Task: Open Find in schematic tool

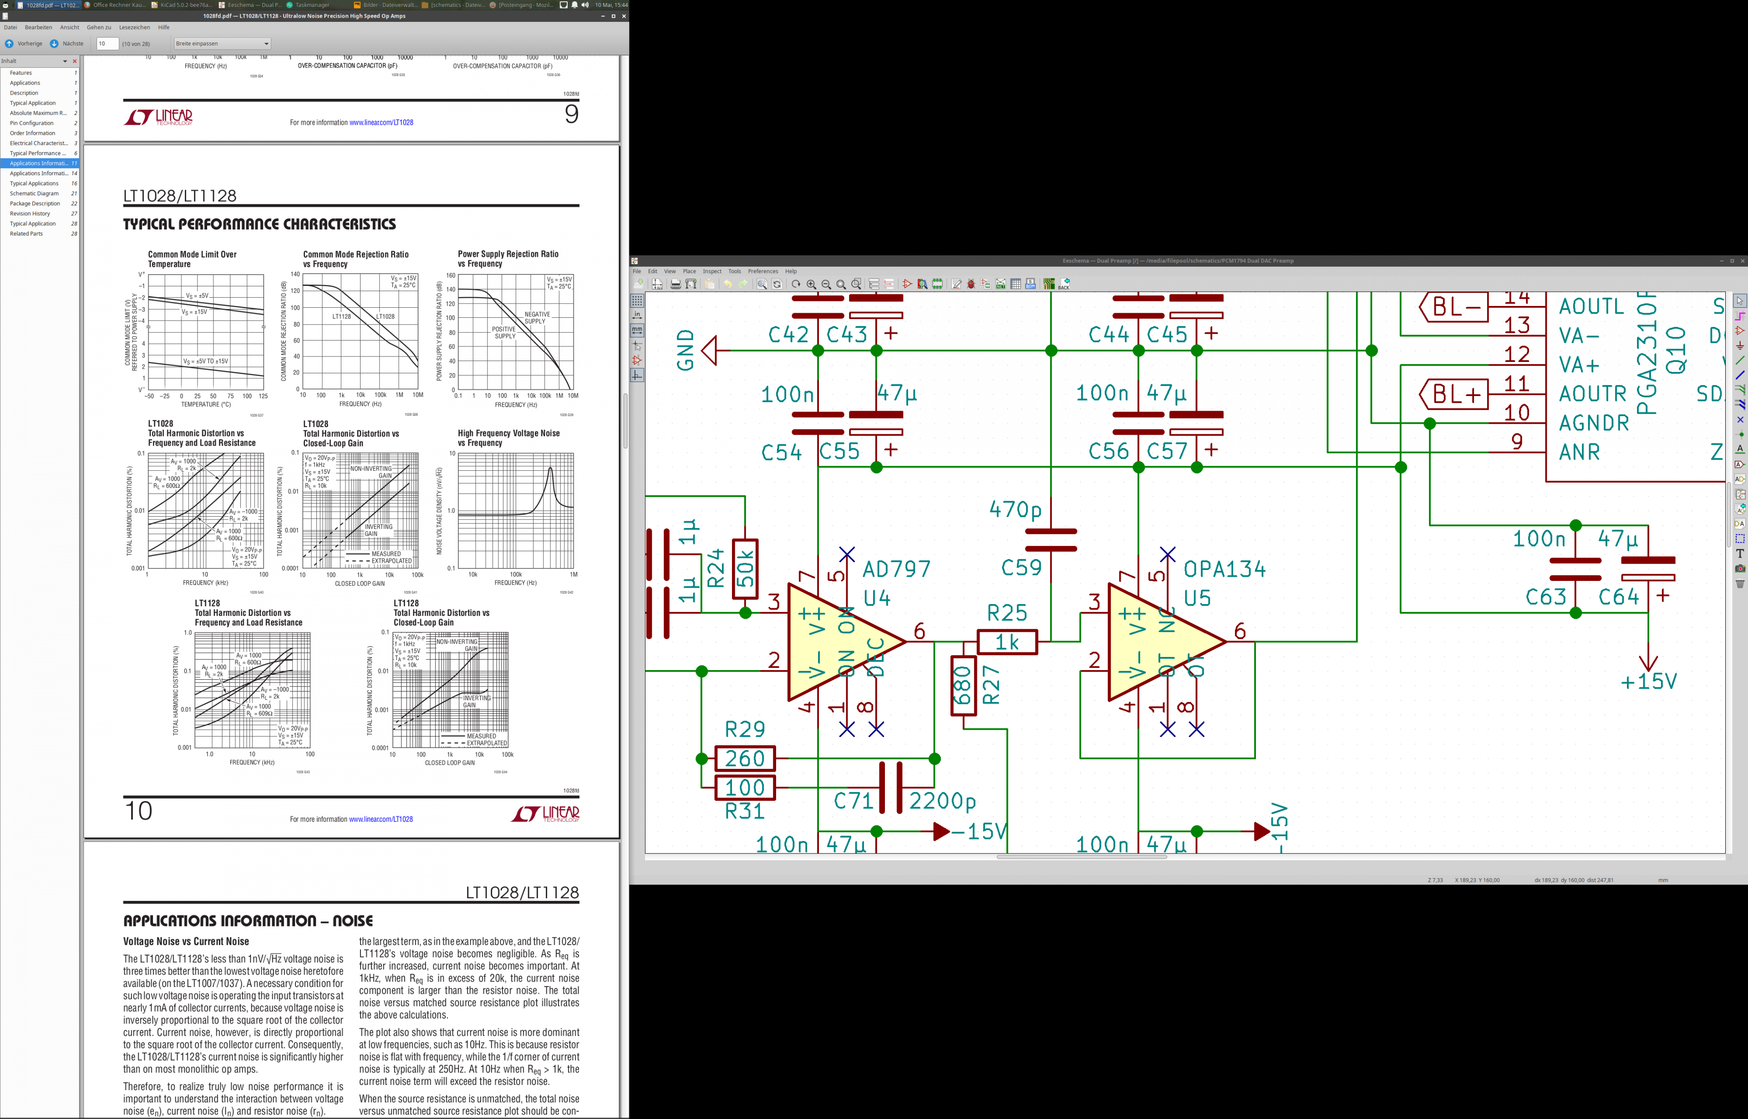Action: pos(762,284)
